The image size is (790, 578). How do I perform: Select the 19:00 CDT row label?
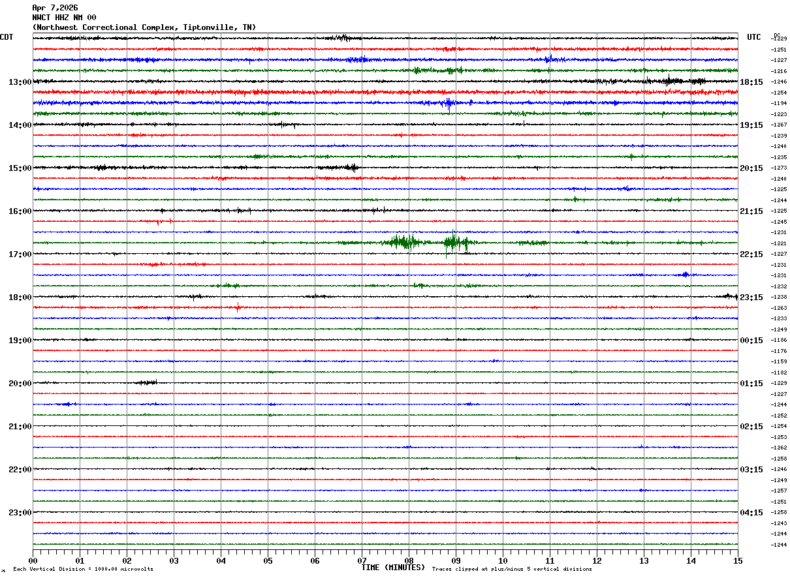[x=20, y=341]
